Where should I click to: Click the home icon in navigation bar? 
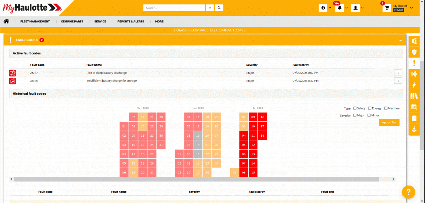pos(6,21)
